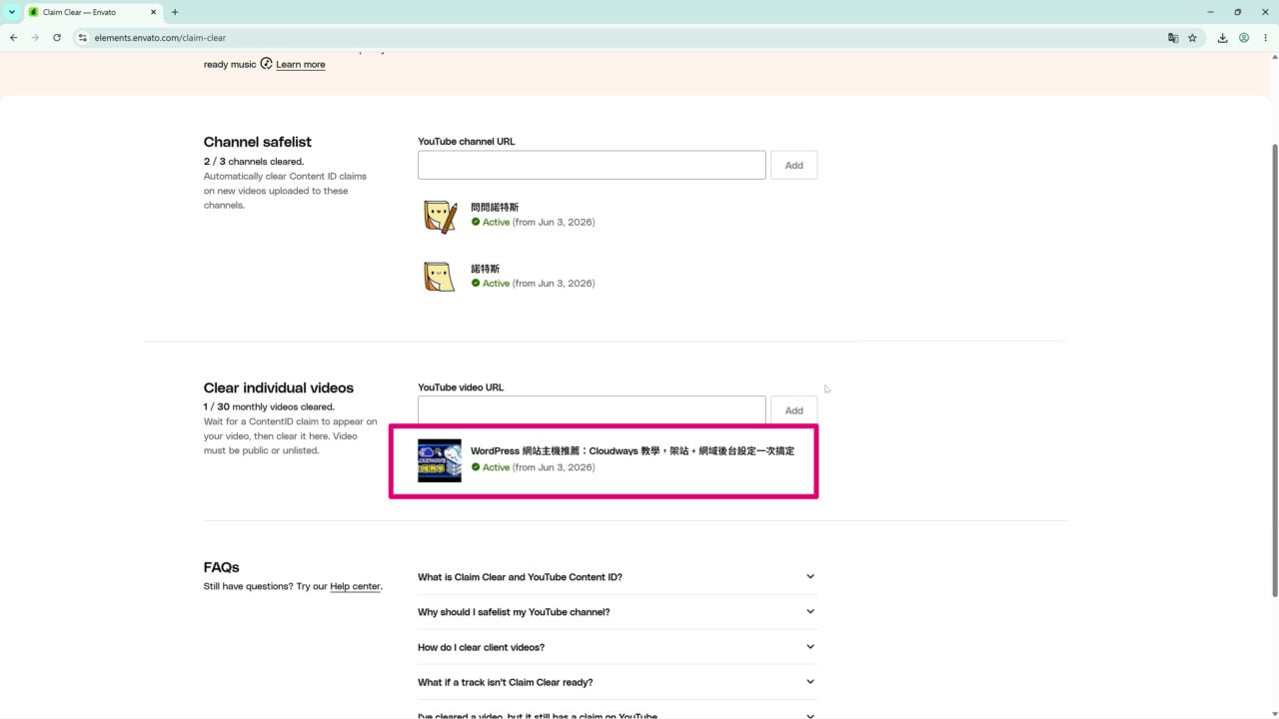The width and height of the screenshot is (1279, 719).
Task: Open the tab search dropdown arrow
Action: (x=12, y=12)
